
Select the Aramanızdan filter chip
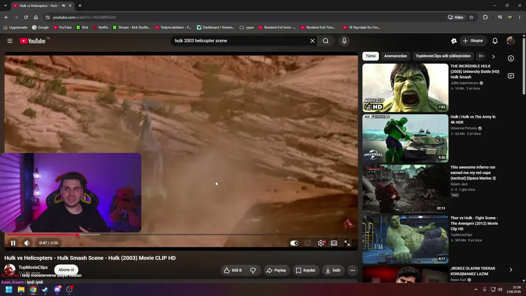(396, 56)
